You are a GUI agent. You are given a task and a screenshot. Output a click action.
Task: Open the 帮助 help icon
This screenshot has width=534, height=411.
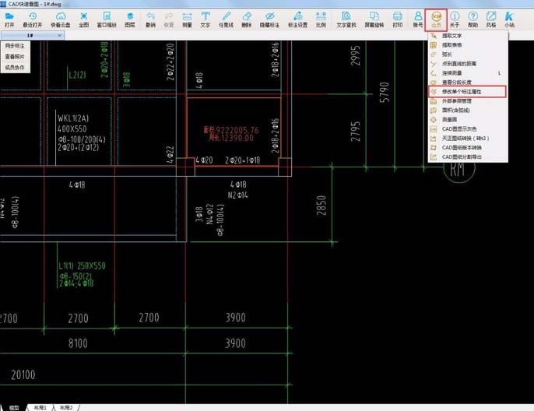click(473, 19)
